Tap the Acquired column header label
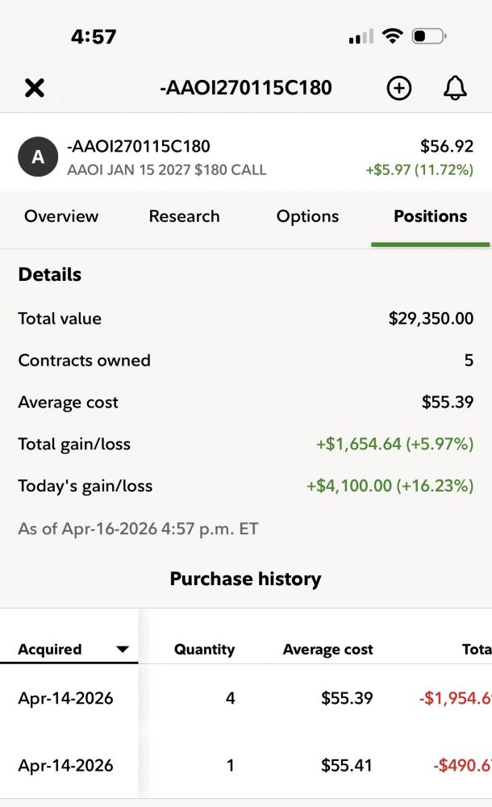This screenshot has height=807, width=492. pyautogui.click(x=50, y=649)
